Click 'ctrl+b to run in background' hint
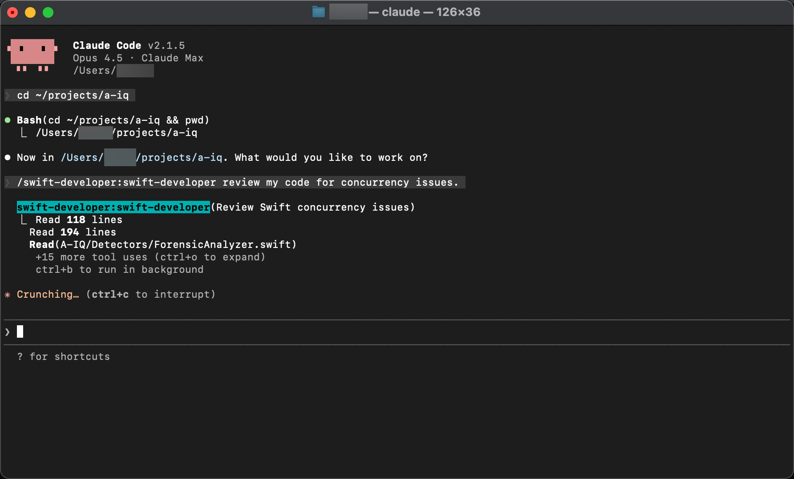This screenshot has width=794, height=479. pyautogui.click(x=120, y=270)
